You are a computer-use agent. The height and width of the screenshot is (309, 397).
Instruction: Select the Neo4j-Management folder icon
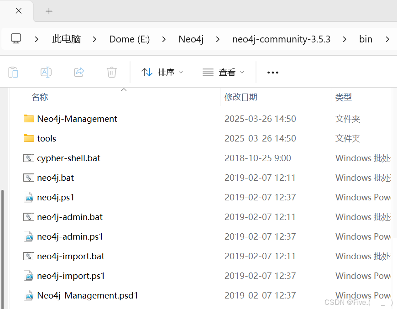click(29, 119)
